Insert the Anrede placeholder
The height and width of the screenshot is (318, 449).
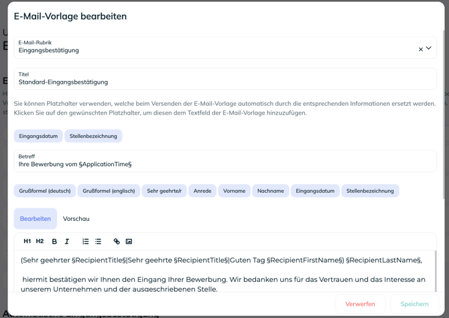pos(202,191)
